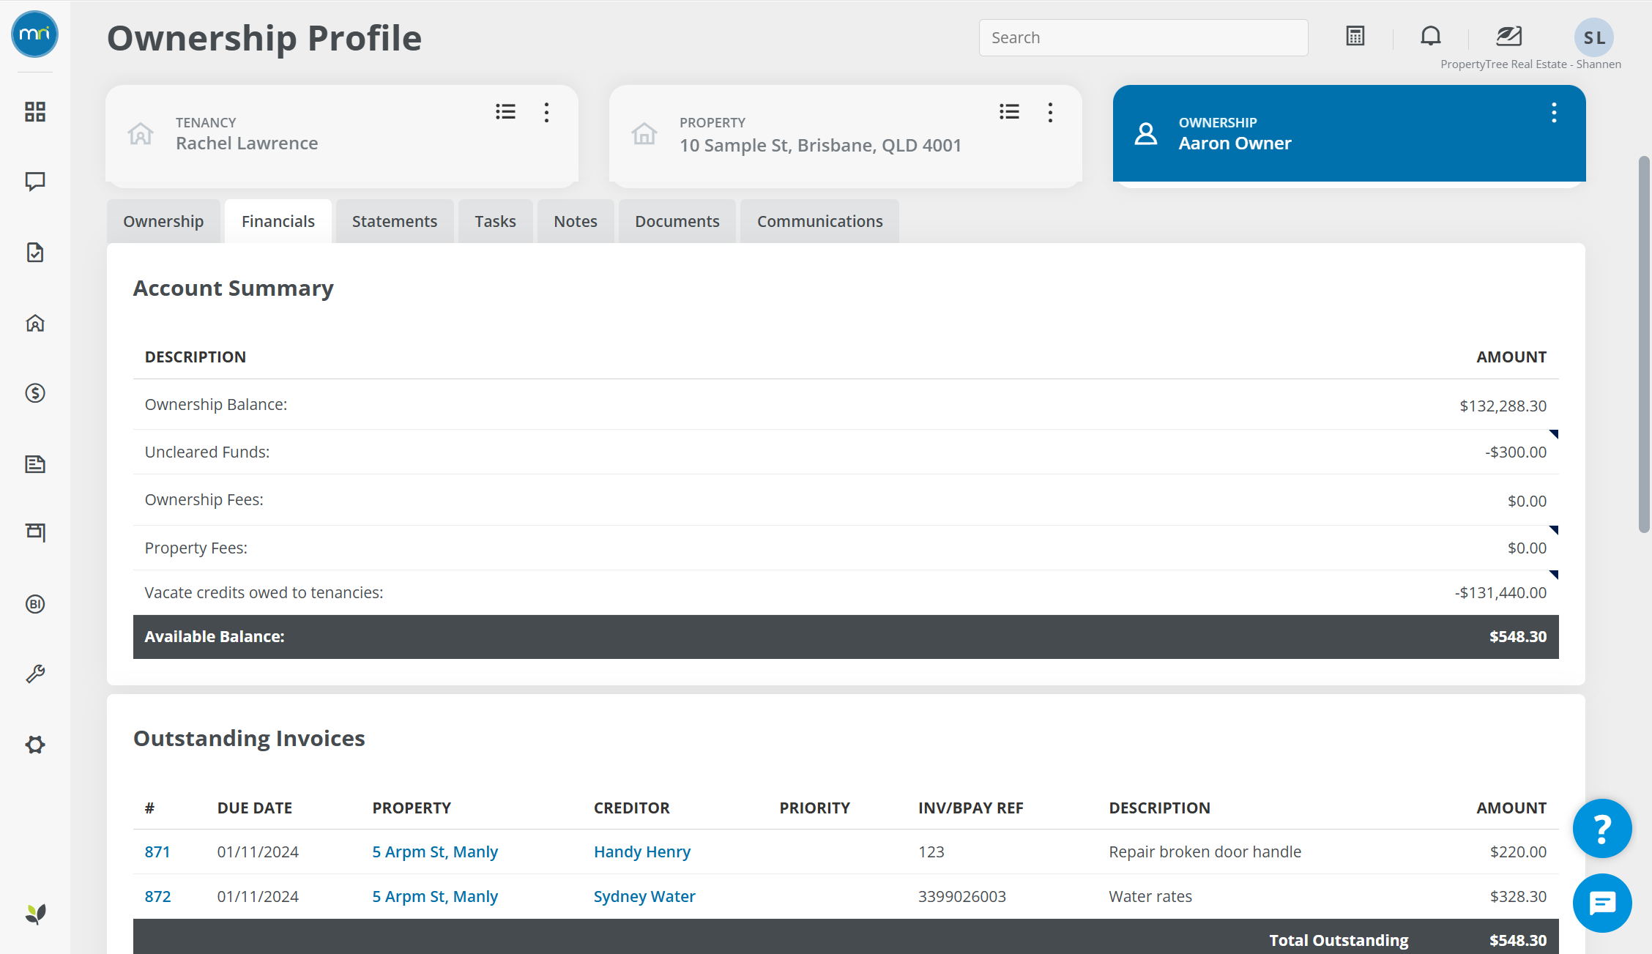
Task: Open the reports news icon in sidebar
Action: coord(35,463)
